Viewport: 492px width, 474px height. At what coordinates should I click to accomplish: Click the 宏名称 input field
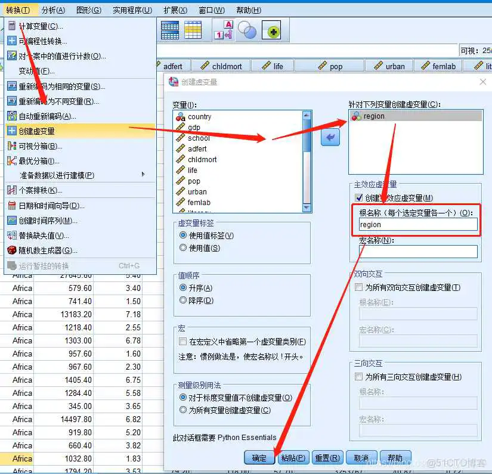[x=418, y=252]
